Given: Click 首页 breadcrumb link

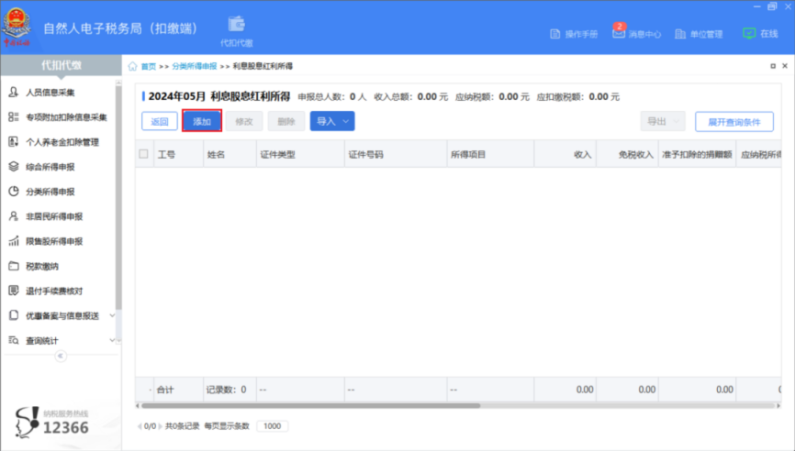Looking at the screenshot, I should click(149, 66).
